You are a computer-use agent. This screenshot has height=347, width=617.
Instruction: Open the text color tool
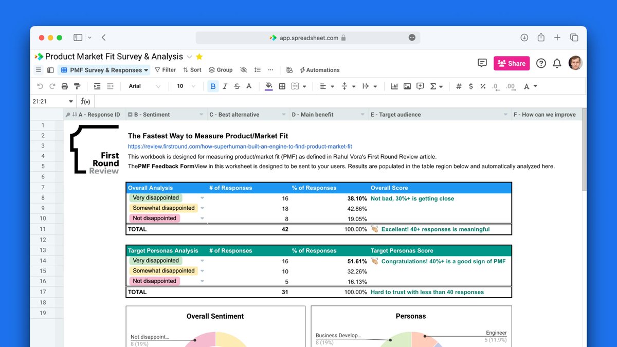[x=249, y=86]
